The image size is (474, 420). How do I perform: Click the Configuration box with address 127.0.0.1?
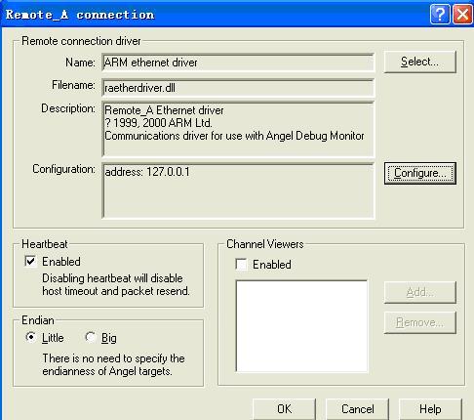(238, 190)
